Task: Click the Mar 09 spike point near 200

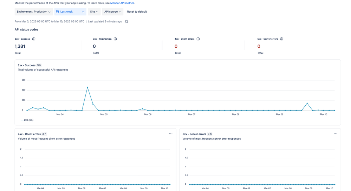Action: click(307, 103)
